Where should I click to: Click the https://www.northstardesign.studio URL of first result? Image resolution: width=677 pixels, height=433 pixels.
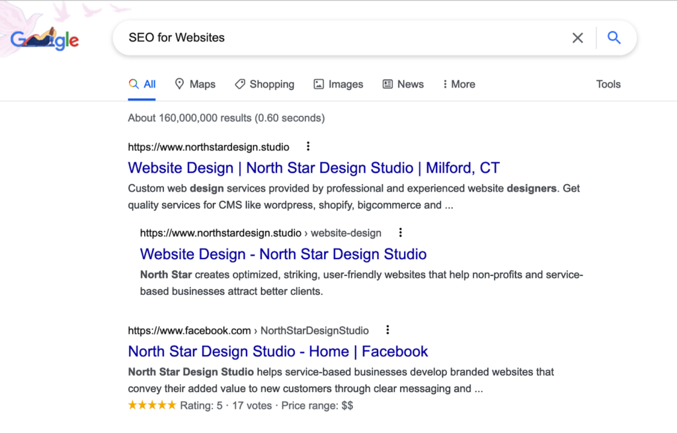(x=208, y=147)
